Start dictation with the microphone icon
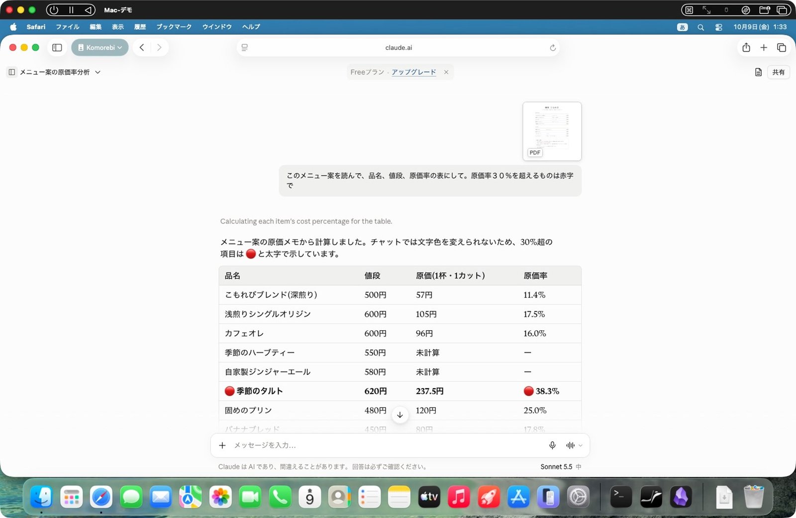The height and width of the screenshot is (518, 796). coord(552,445)
